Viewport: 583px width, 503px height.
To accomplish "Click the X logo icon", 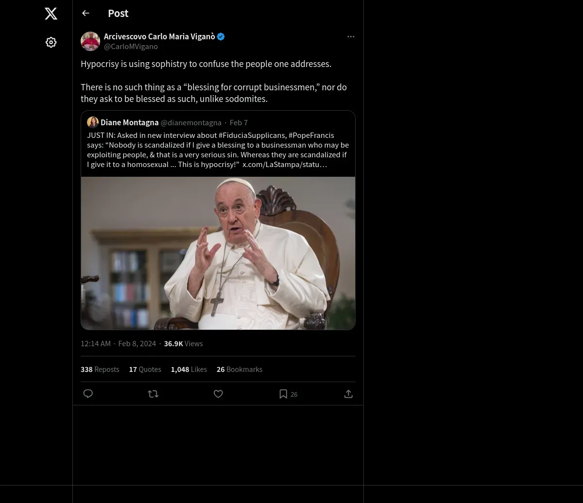I will click(x=51, y=14).
